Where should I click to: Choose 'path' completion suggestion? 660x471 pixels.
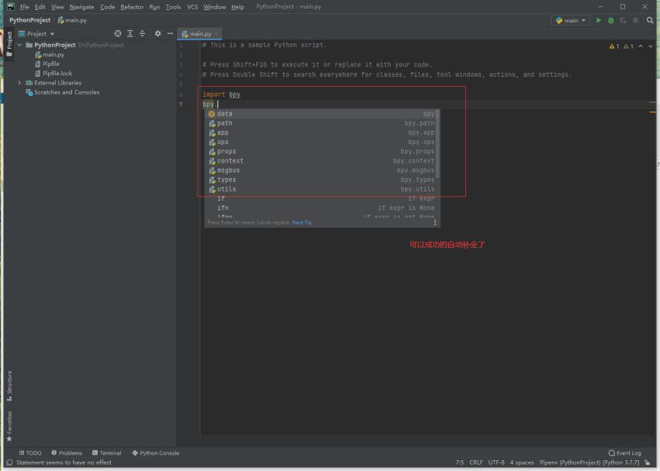(321, 123)
